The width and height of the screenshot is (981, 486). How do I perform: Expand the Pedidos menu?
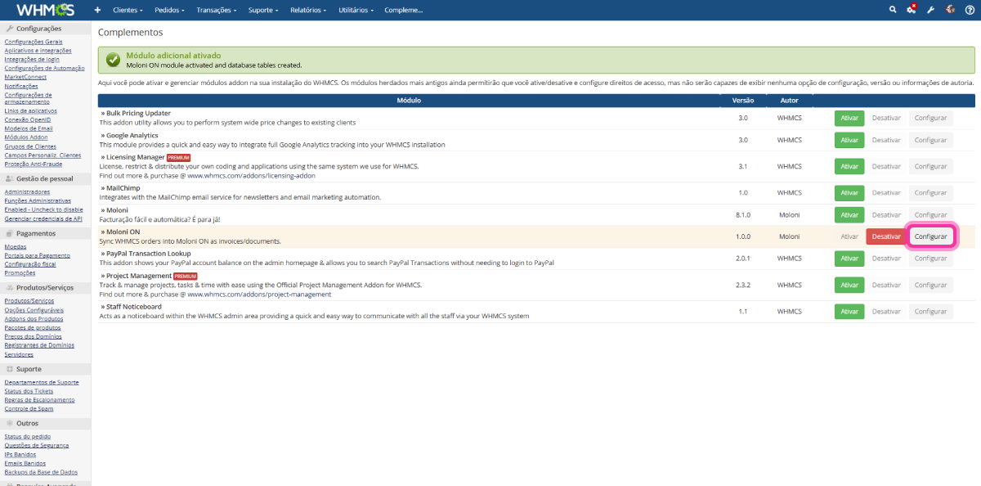pyautogui.click(x=169, y=10)
